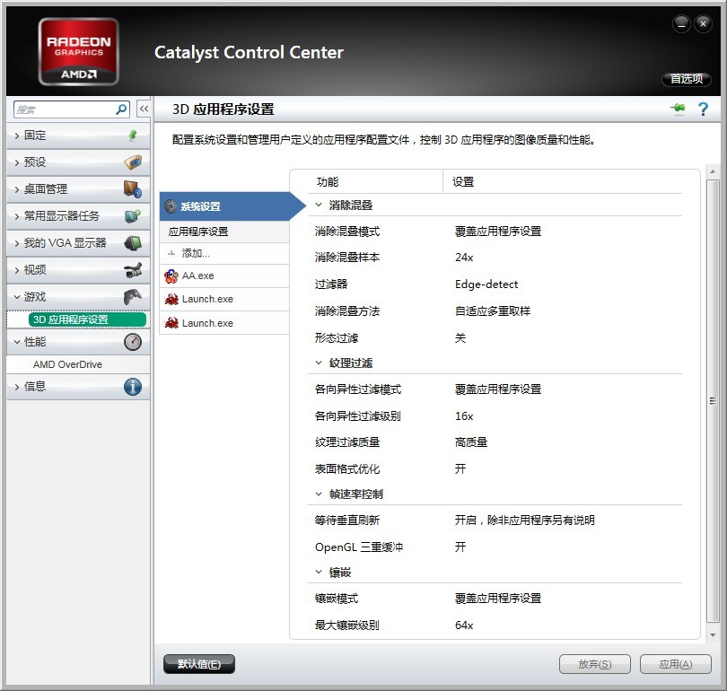Click the 预设 presets icon

(133, 162)
